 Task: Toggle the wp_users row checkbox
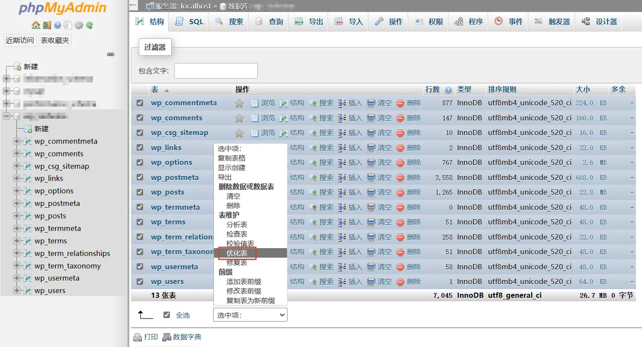click(x=140, y=281)
